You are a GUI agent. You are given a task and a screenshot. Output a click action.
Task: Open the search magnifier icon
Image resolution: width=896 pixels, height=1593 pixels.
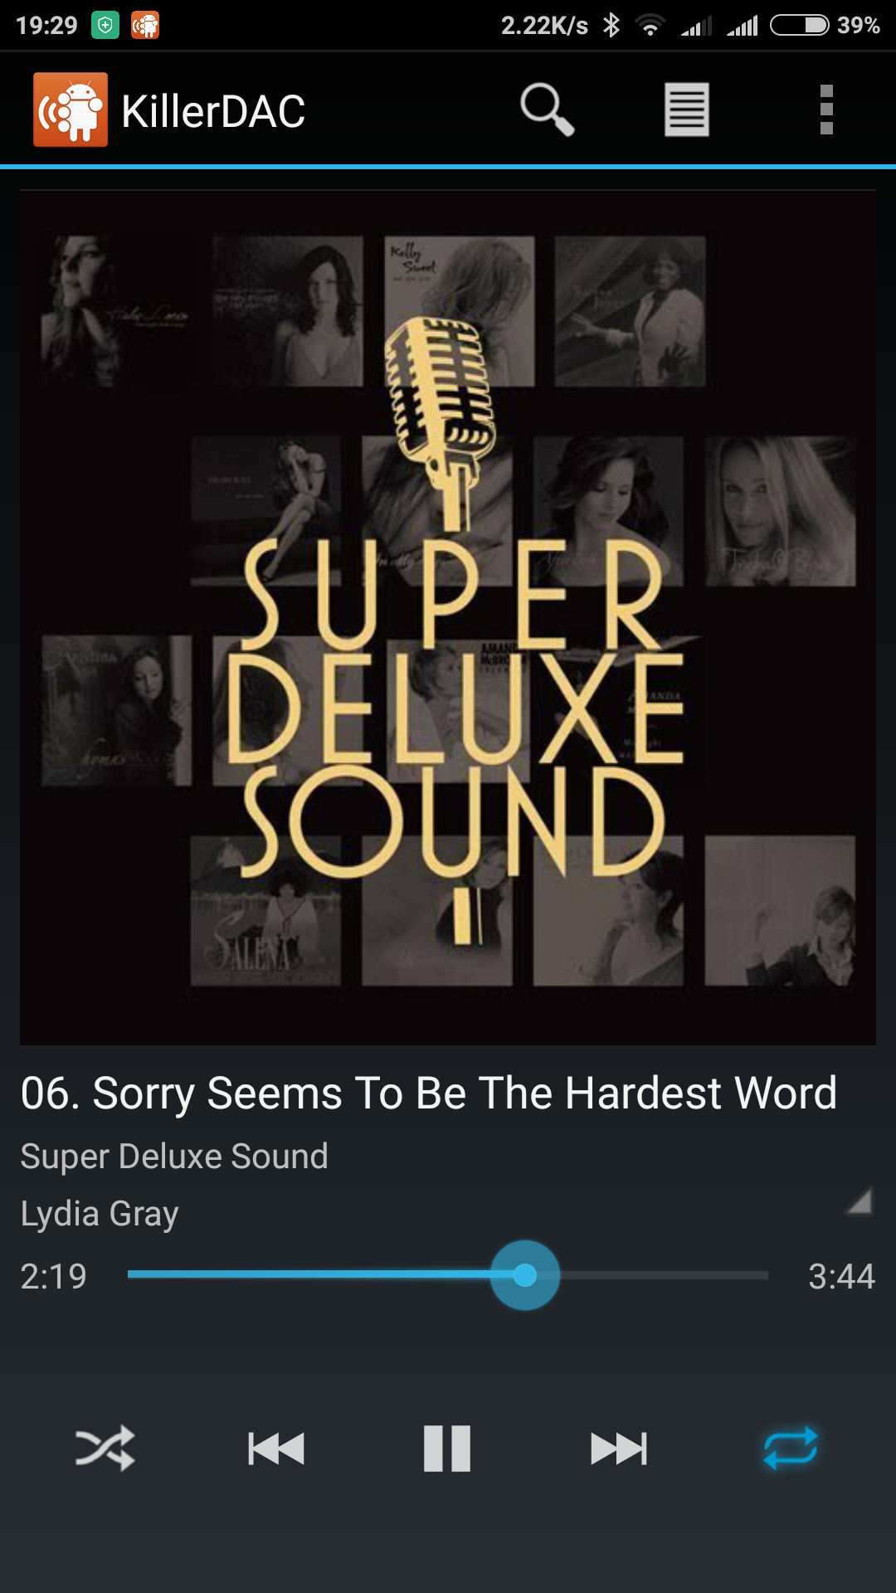pos(548,109)
